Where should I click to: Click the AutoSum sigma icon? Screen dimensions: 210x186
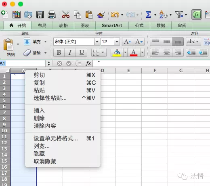(x=148, y=15)
